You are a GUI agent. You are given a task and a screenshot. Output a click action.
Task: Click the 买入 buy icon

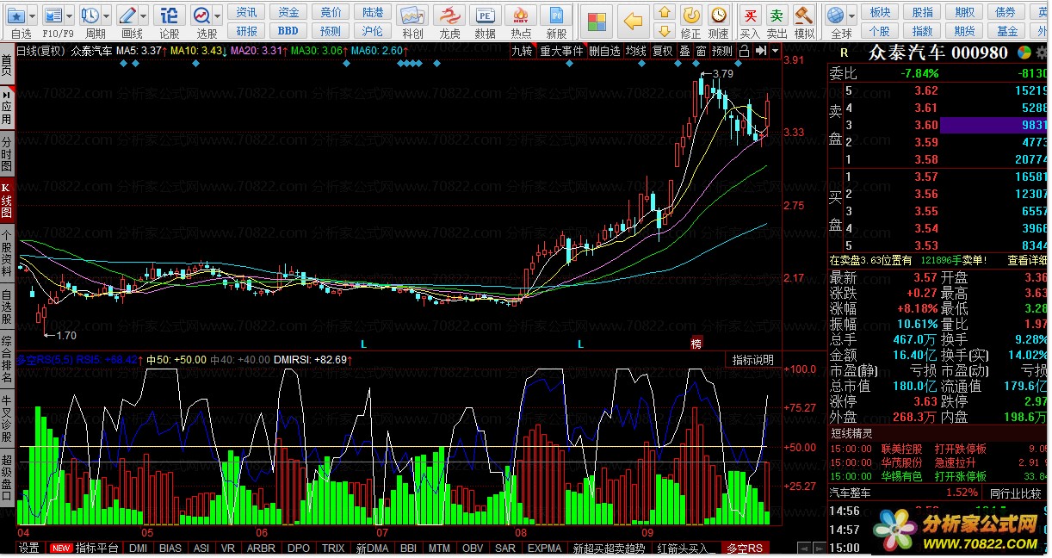click(750, 15)
